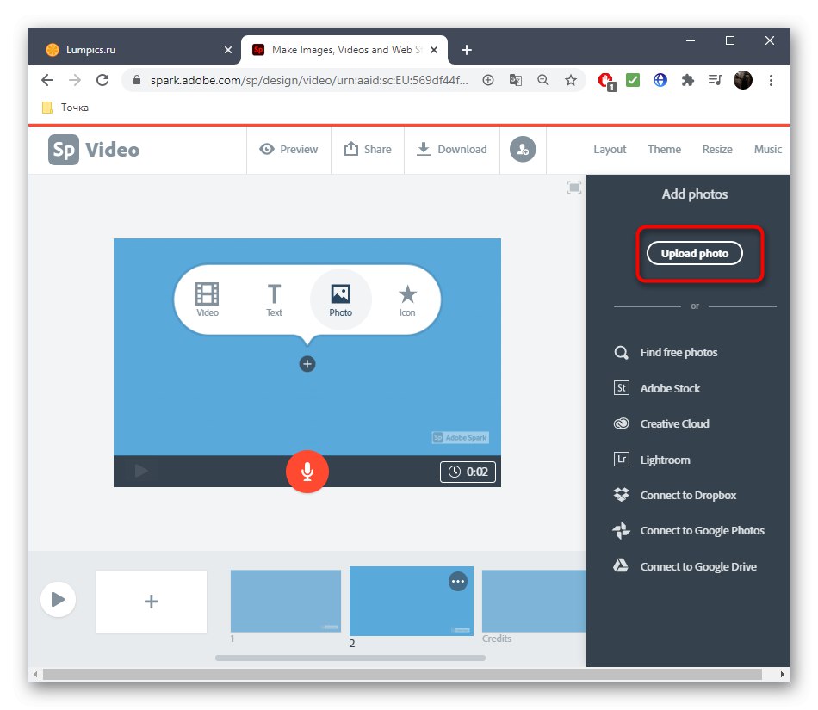Click the plus tile to add a new slide

pos(151,602)
